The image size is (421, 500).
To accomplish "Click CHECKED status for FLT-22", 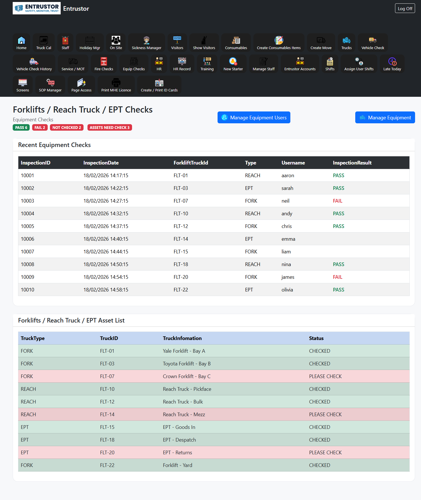I will pos(319,465).
